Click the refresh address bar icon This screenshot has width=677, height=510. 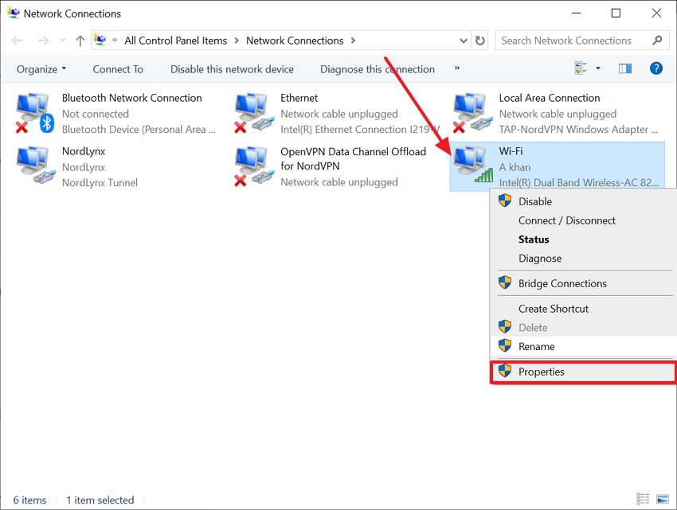(x=480, y=41)
